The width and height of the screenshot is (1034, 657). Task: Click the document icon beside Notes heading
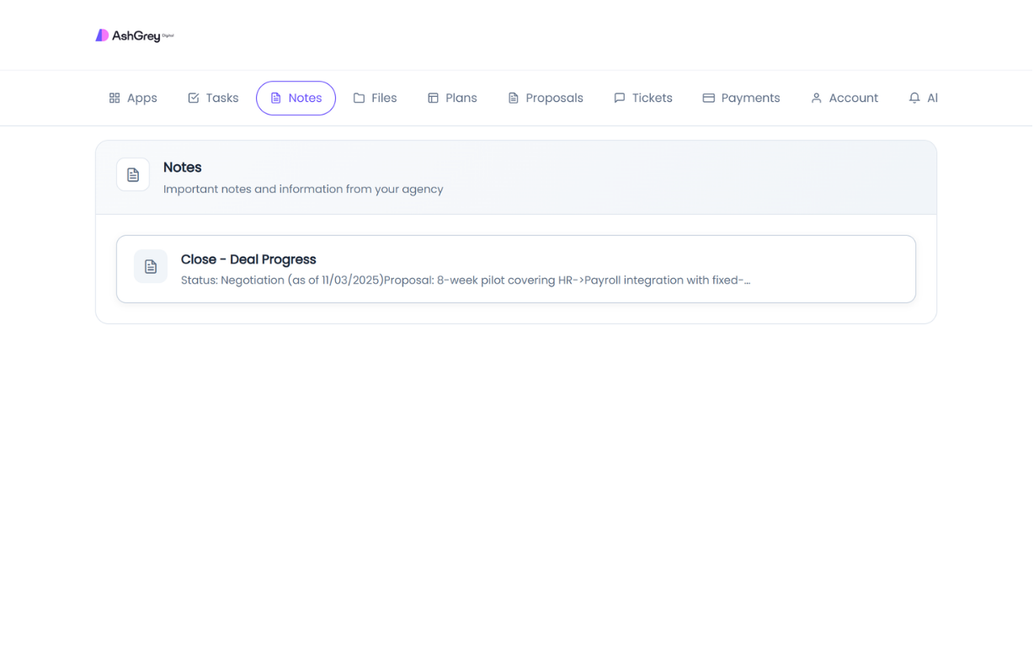click(x=133, y=174)
